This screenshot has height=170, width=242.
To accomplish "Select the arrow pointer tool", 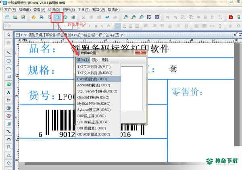I will [8, 35].
